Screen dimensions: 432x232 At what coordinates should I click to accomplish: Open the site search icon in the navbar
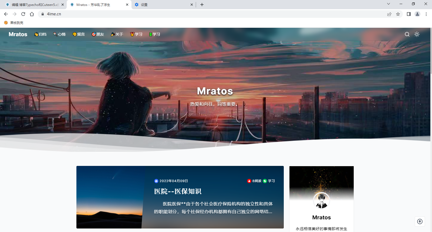coord(407,34)
